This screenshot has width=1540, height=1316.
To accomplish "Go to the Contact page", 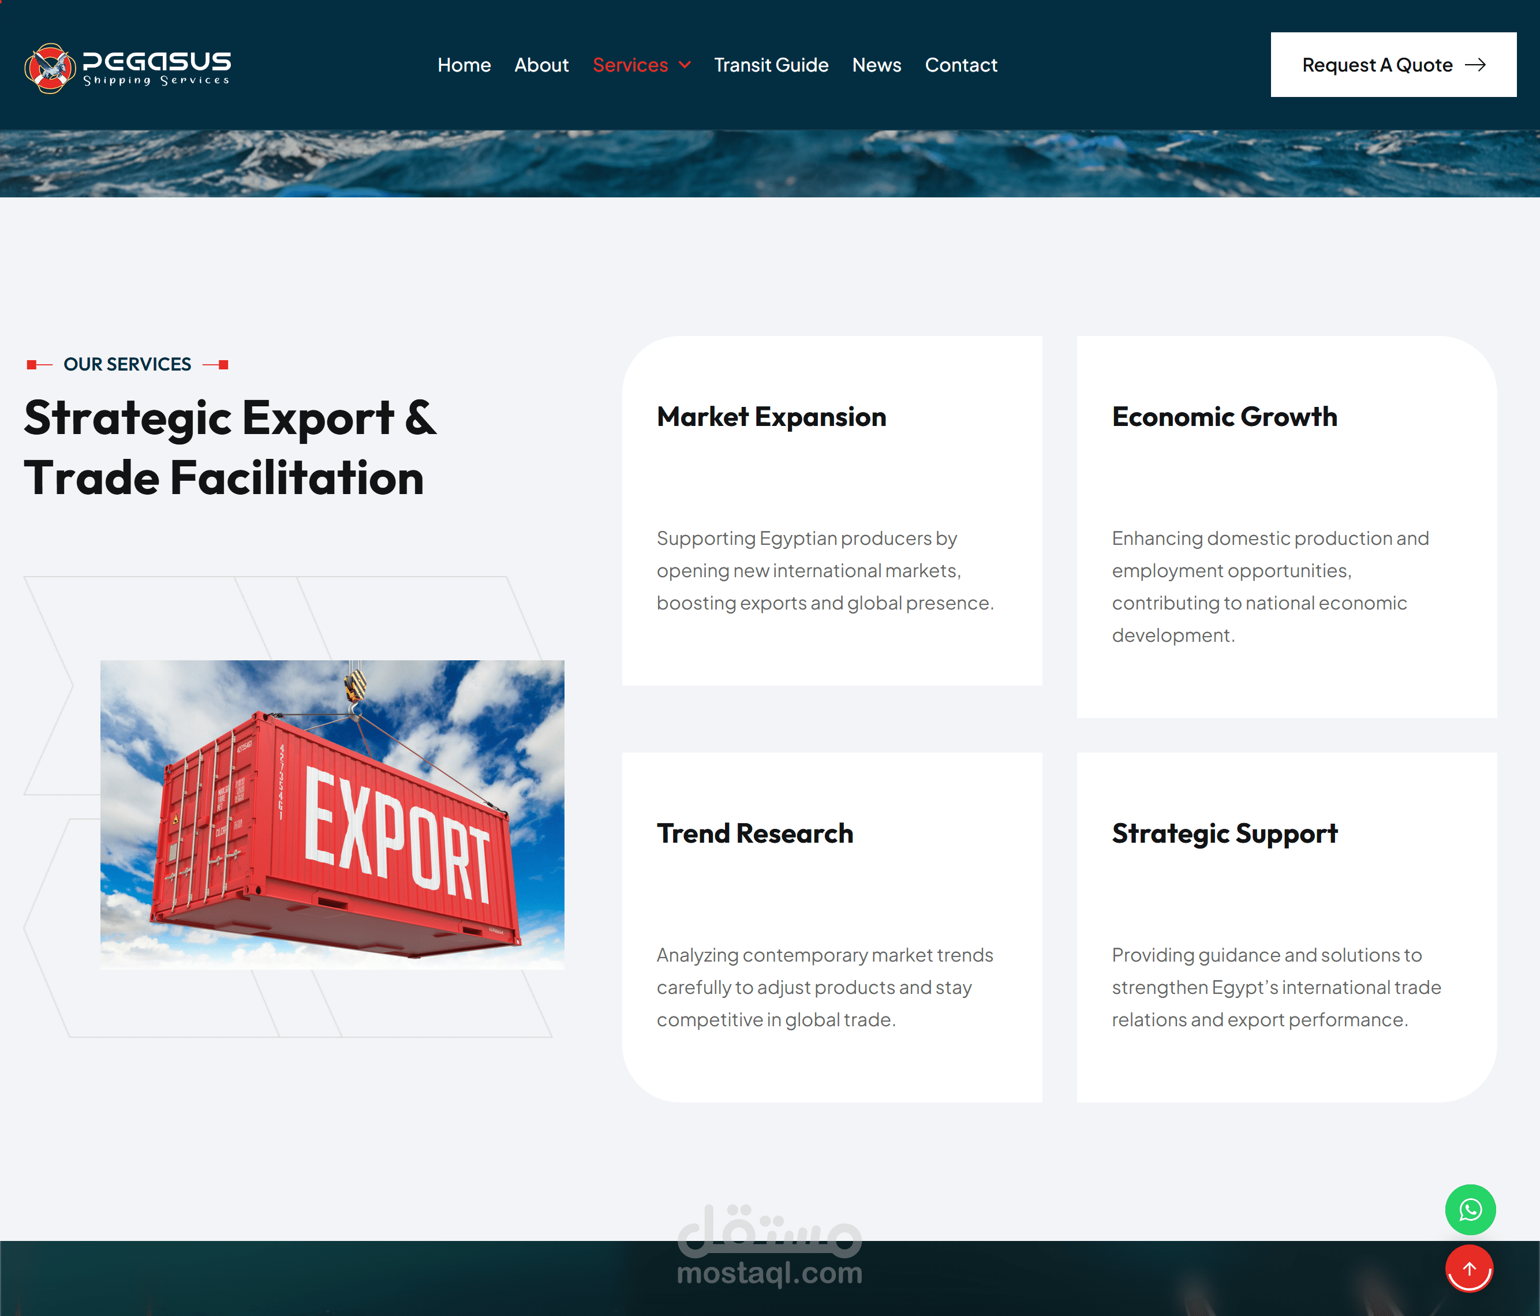I will pos(960,65).
